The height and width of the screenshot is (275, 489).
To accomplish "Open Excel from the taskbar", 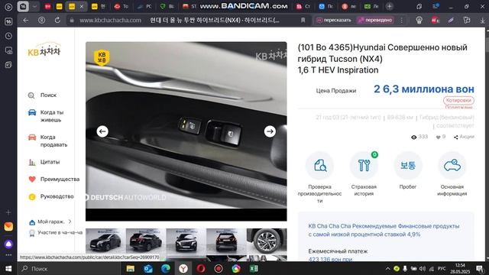I will point(254,268).
